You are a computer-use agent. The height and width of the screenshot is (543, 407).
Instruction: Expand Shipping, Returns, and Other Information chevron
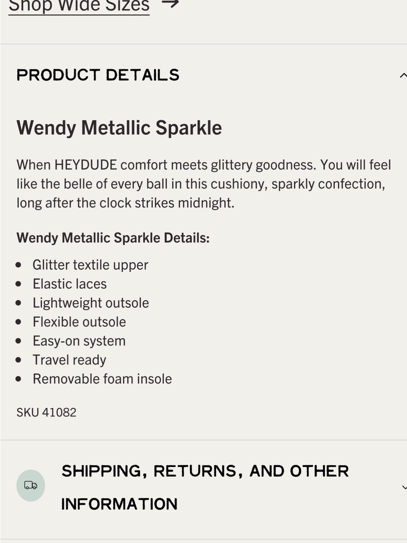[404, 487]
